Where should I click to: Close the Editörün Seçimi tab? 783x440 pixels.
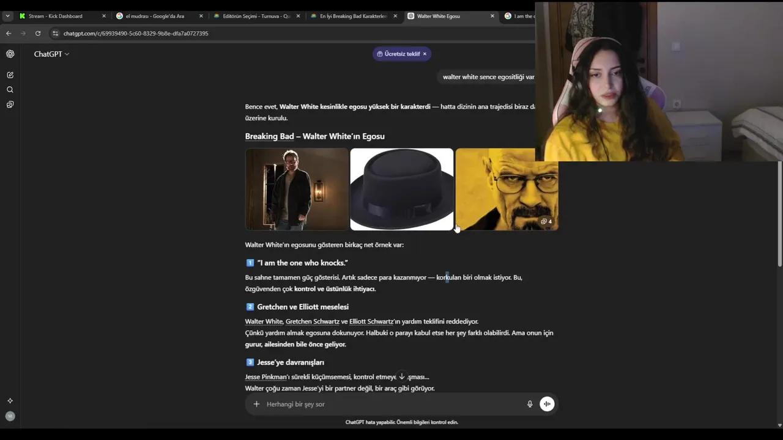click(299, 16)
